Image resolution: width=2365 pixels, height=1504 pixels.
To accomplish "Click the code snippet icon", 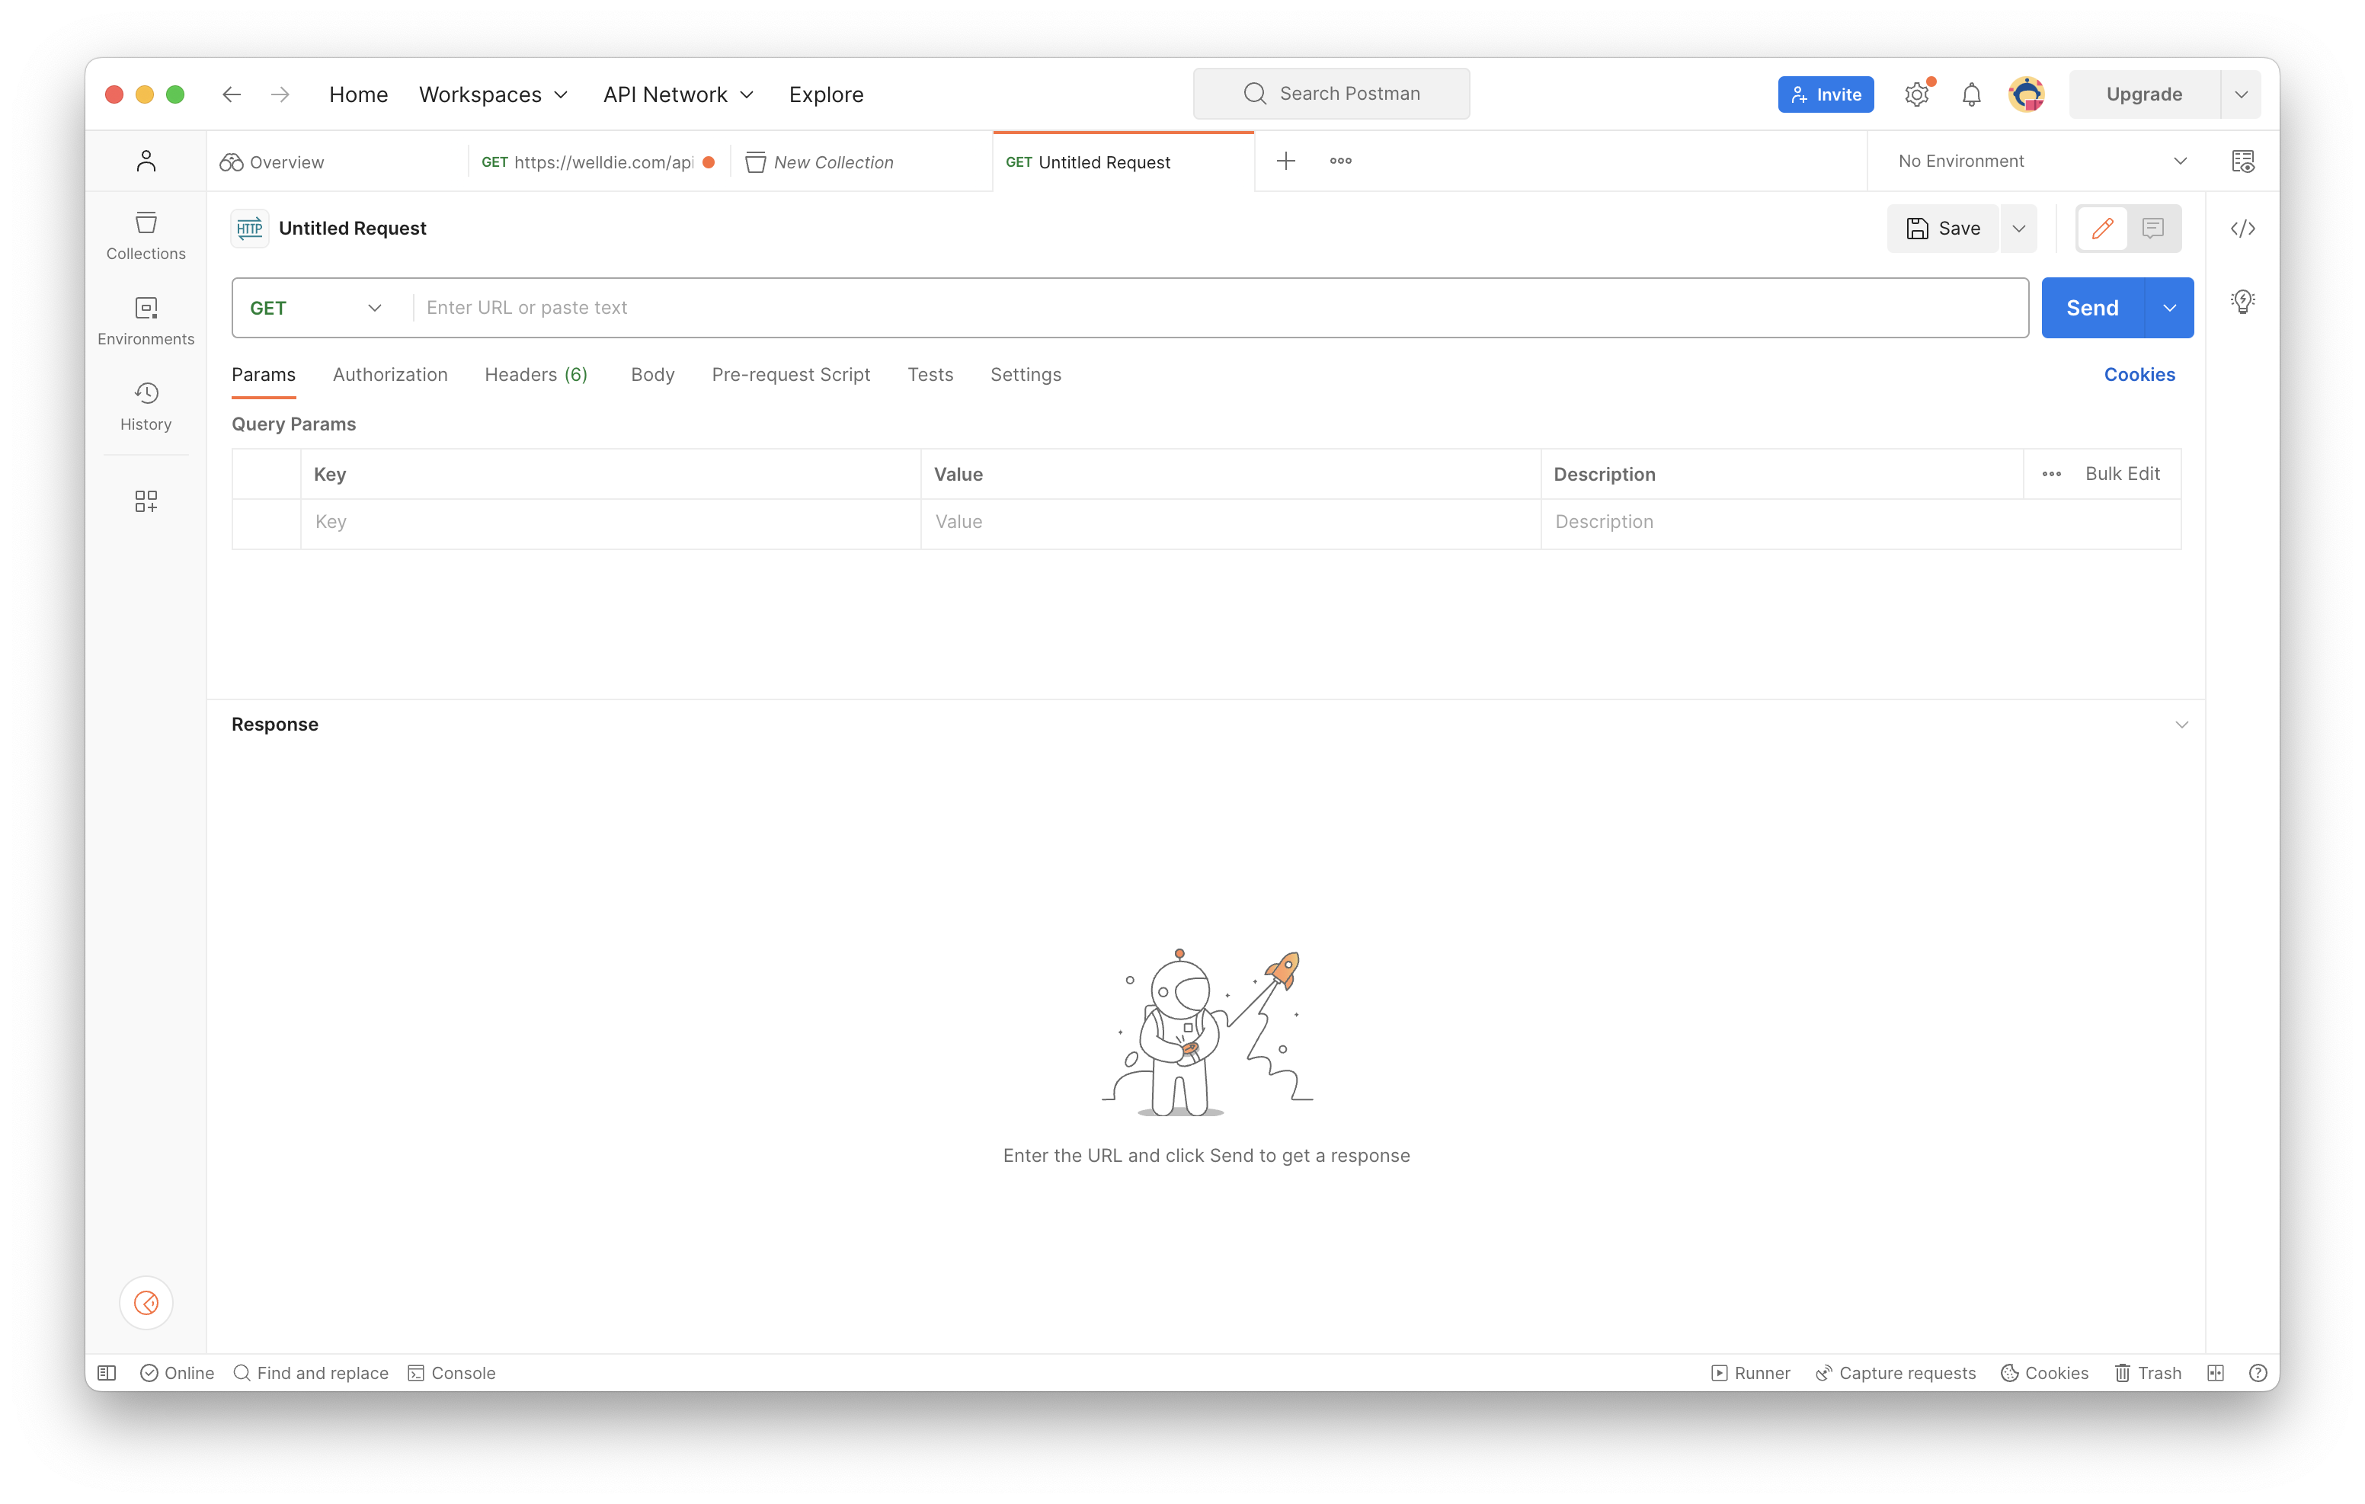I will coord(2242,229).
